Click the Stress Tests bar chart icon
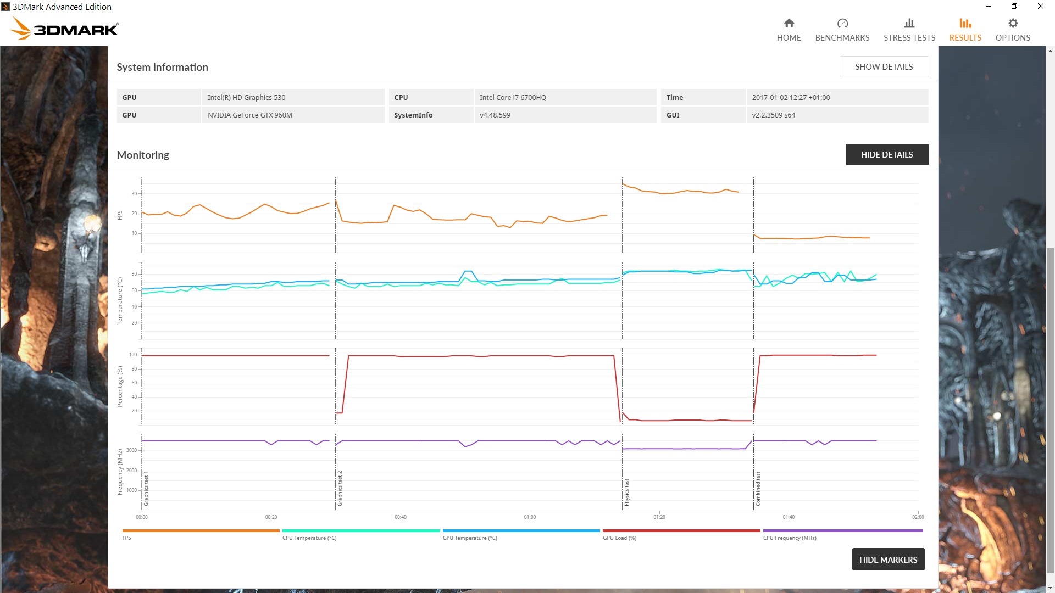This screenshot has width=1055, height=593. 909,23
